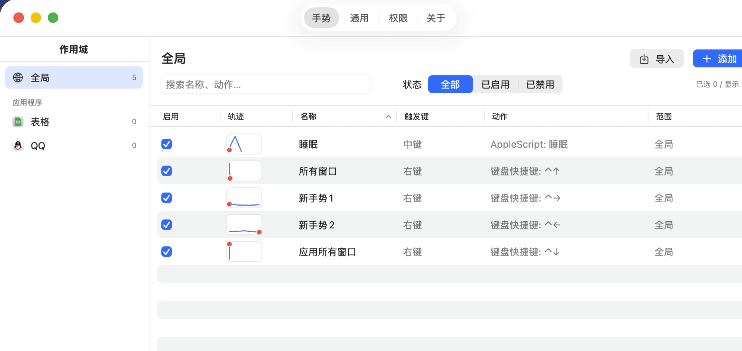
Task: Select the 新手势 2 name cell
Action: coord(317,225)
